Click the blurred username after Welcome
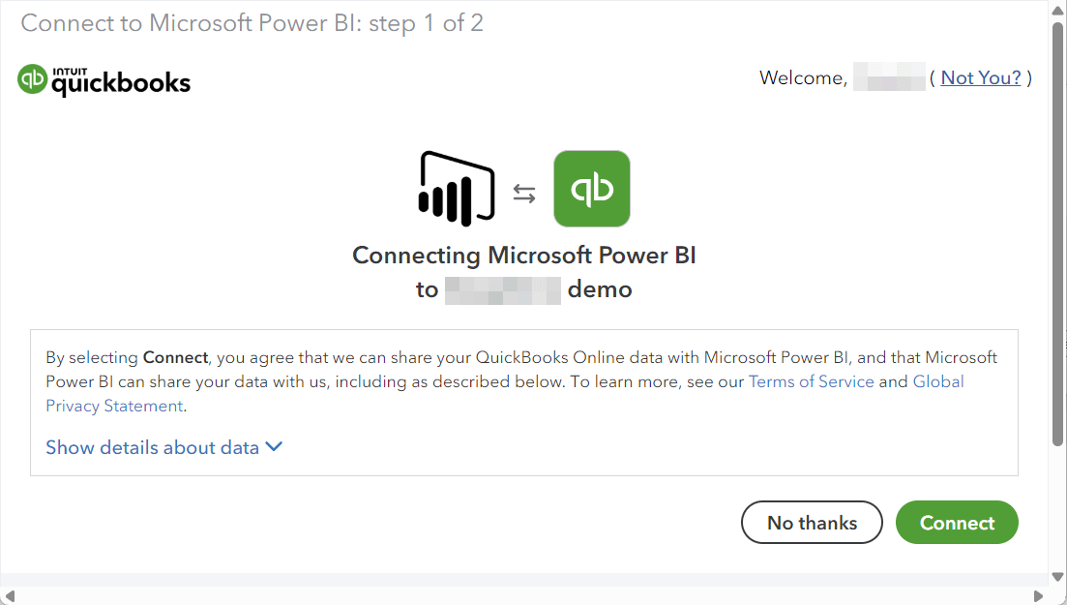Viewport: 1067px width, 605px height. 889,77
